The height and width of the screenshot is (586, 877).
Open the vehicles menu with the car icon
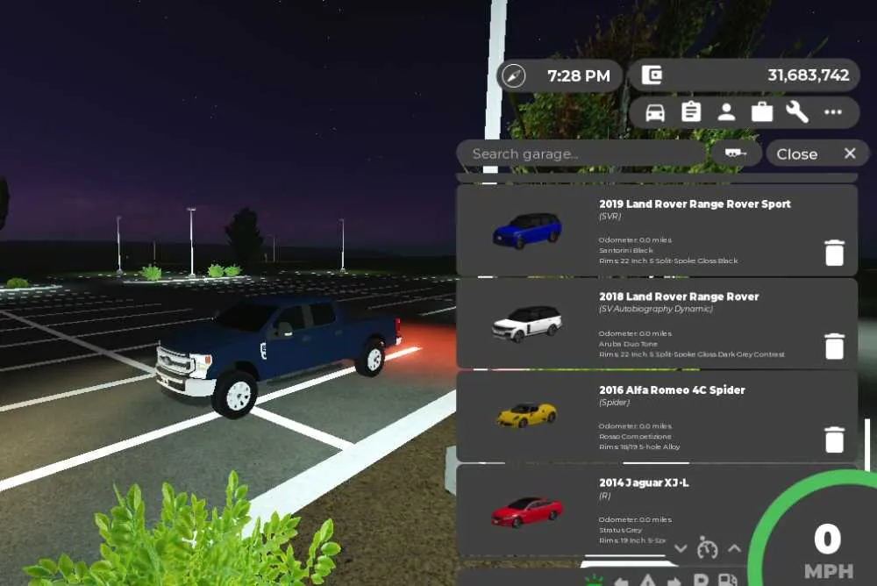(655, 112)
